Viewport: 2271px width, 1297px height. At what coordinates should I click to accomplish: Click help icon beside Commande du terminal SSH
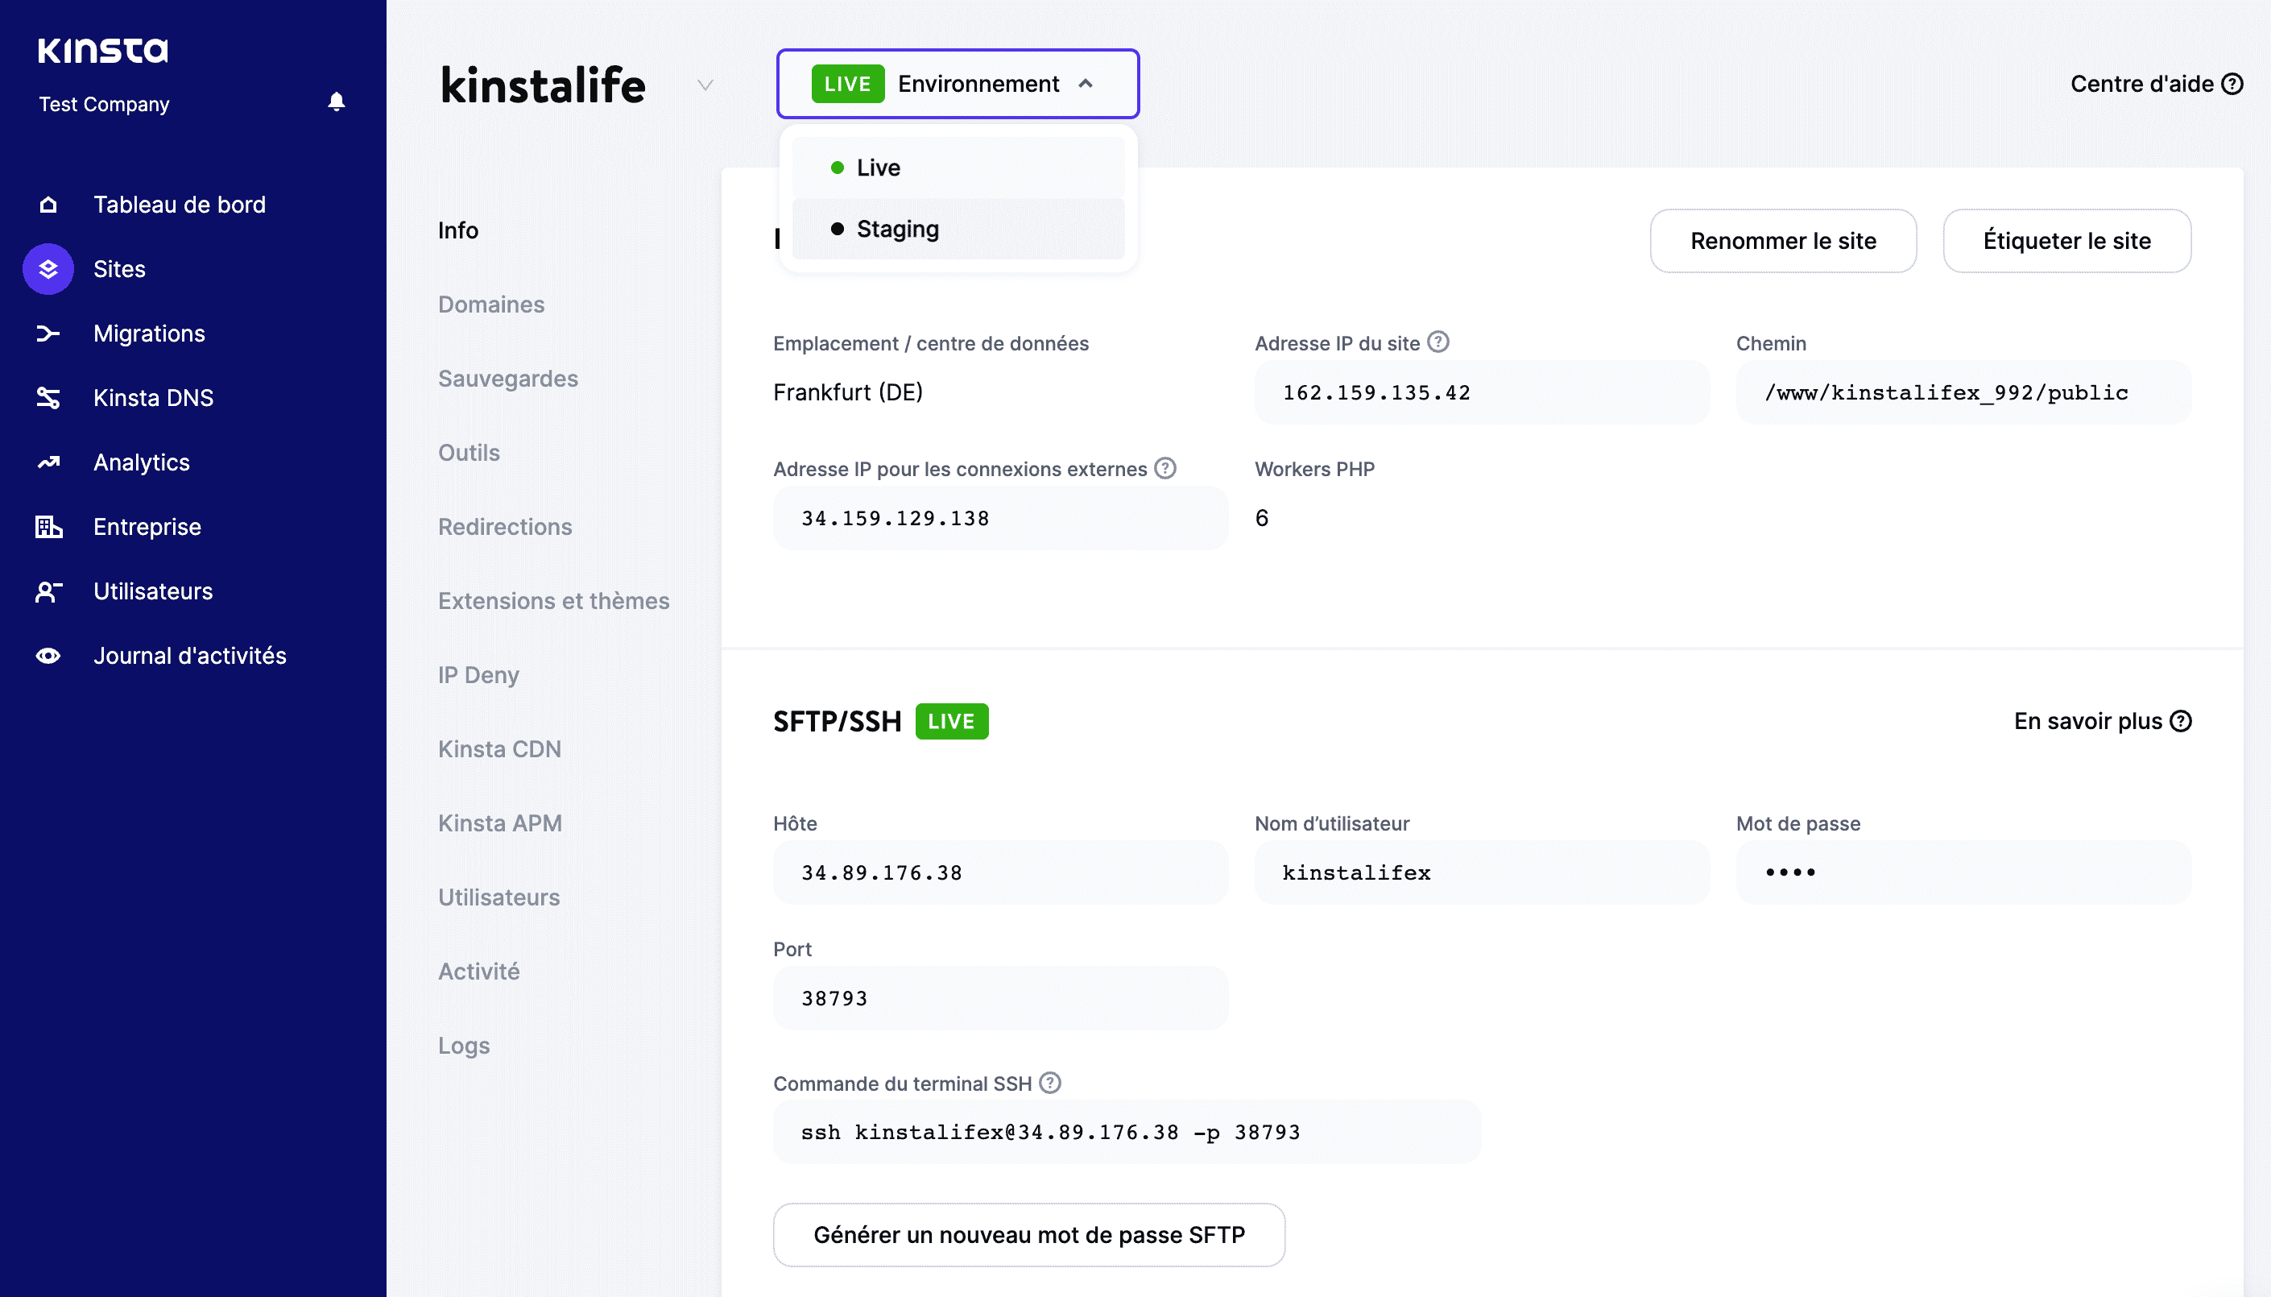tap(1050, 1083)
